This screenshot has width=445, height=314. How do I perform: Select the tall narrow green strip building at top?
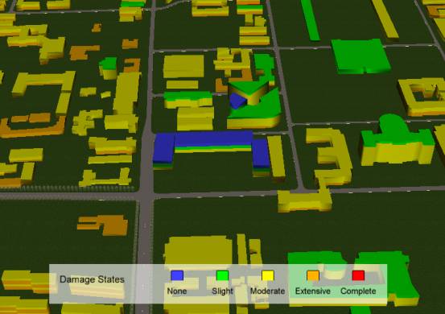[x=310, y=20]
